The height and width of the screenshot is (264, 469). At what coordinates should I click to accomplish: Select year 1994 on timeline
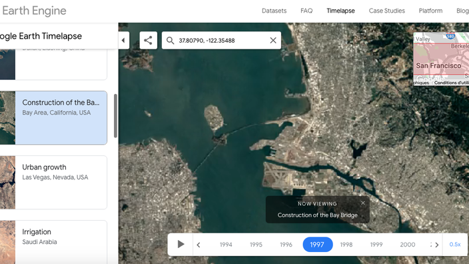[226, 245]
